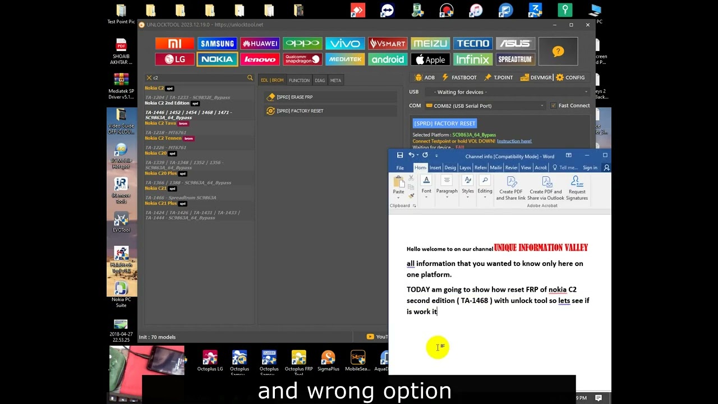The height and width of the screenshot is (404, 718).
Task: Open the DEVMGR tool button
Action: [x=536, y=77]
